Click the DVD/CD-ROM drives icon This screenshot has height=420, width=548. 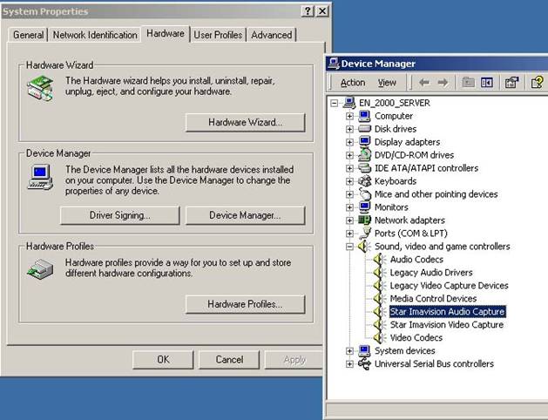365,155
